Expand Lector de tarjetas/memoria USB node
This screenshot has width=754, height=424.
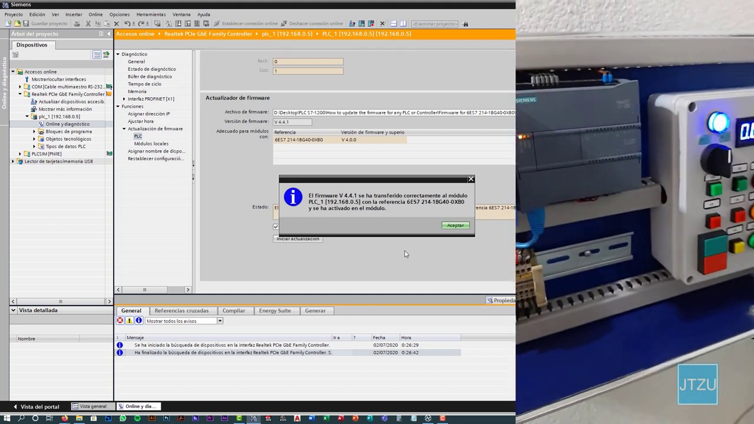13,161
